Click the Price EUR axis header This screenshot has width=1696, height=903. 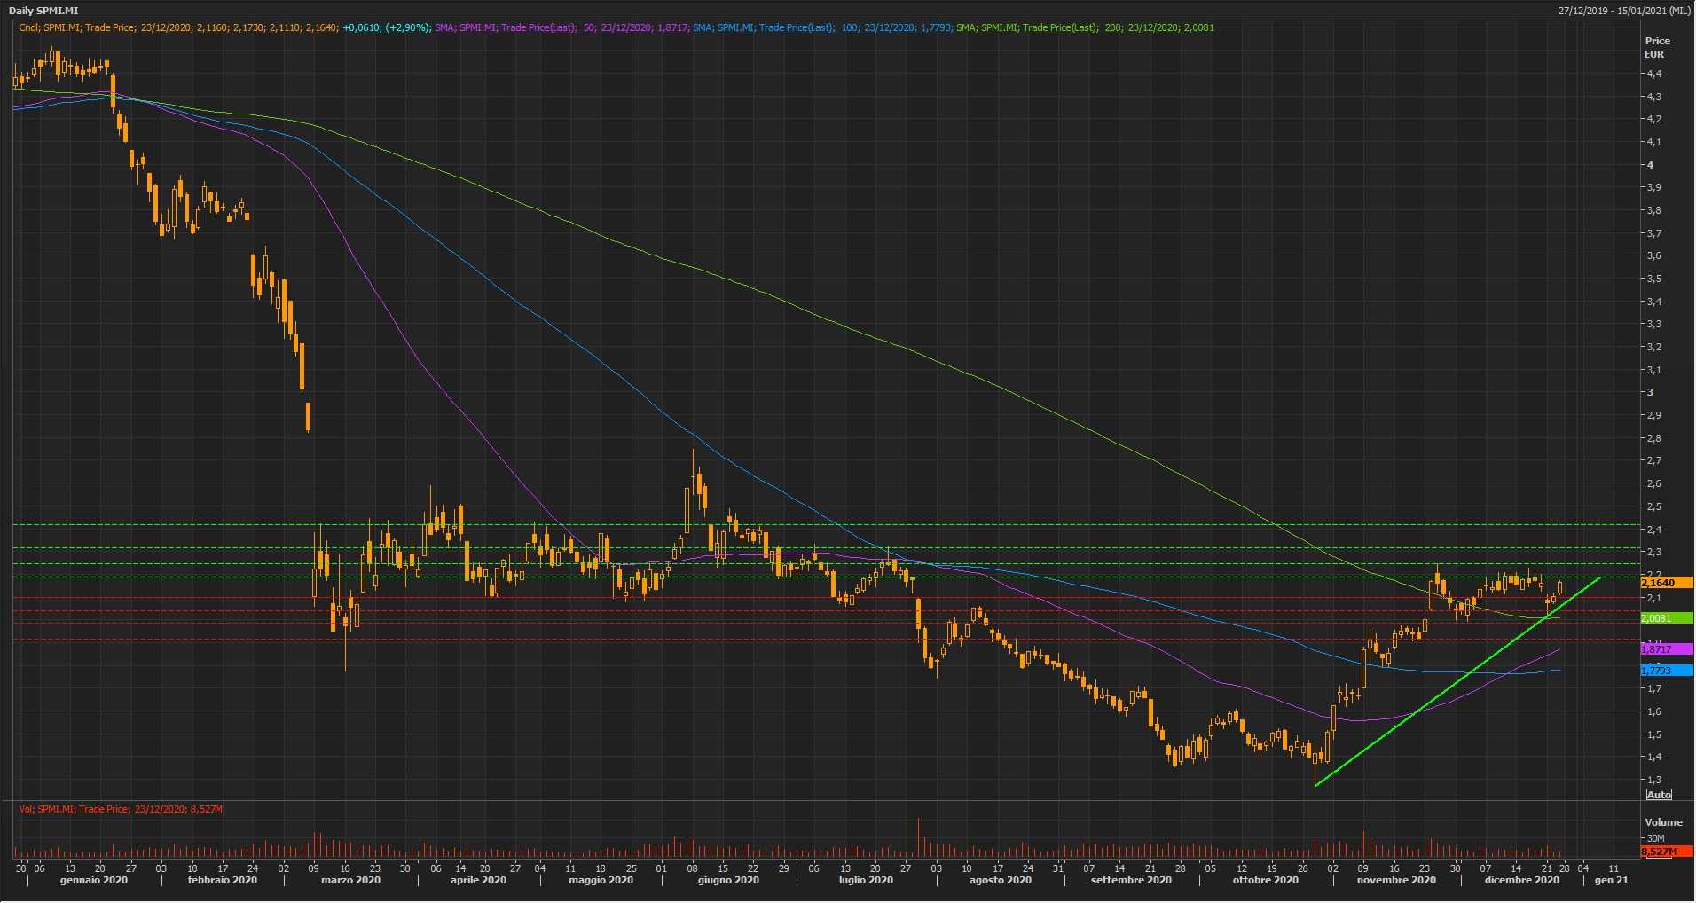pyautogui.click(x=1657, y=47)
